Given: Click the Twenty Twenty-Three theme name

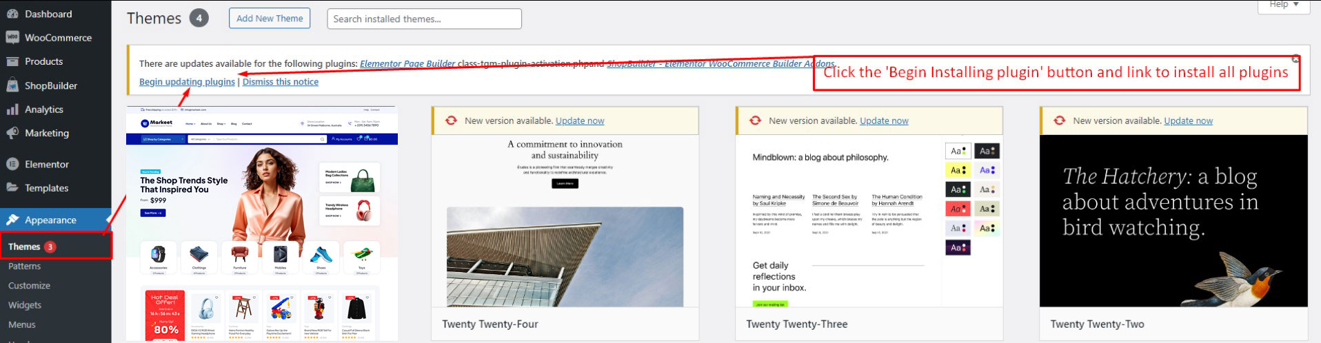Looking at the screenshot, I should pyautogui.click(x=796, y=324).
